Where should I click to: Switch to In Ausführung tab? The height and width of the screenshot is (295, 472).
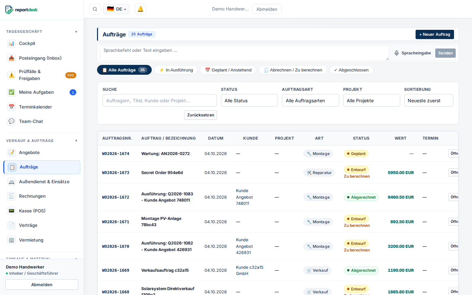(x=176, y=70)
